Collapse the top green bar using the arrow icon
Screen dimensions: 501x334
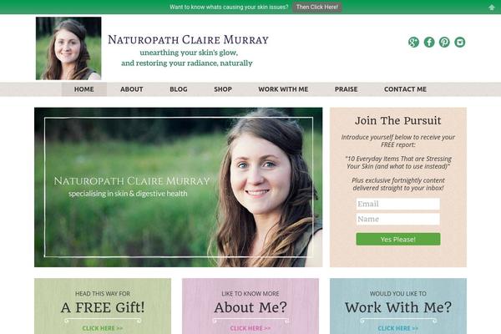[492, 8]
